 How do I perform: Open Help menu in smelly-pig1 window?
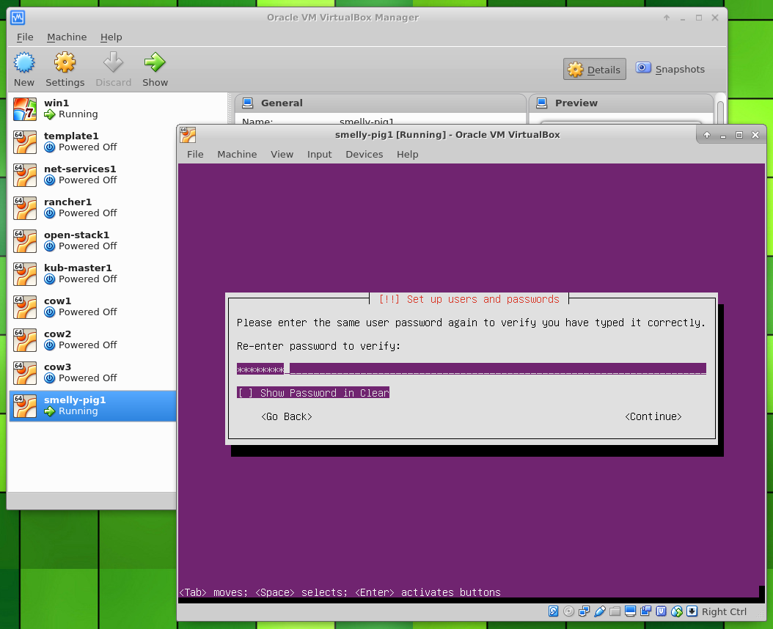(x=408, y=154)
